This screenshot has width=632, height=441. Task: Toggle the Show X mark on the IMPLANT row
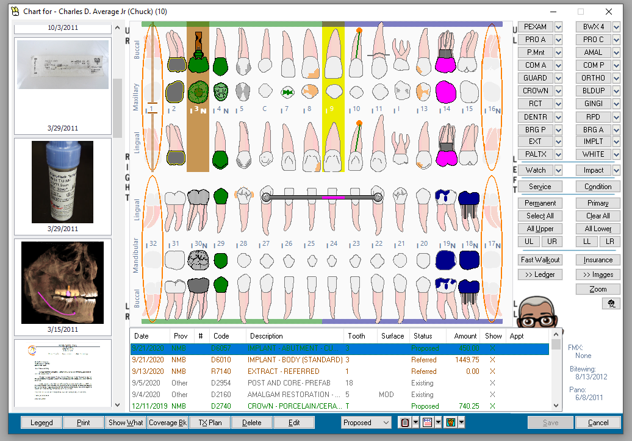click(x=494, y=348)
